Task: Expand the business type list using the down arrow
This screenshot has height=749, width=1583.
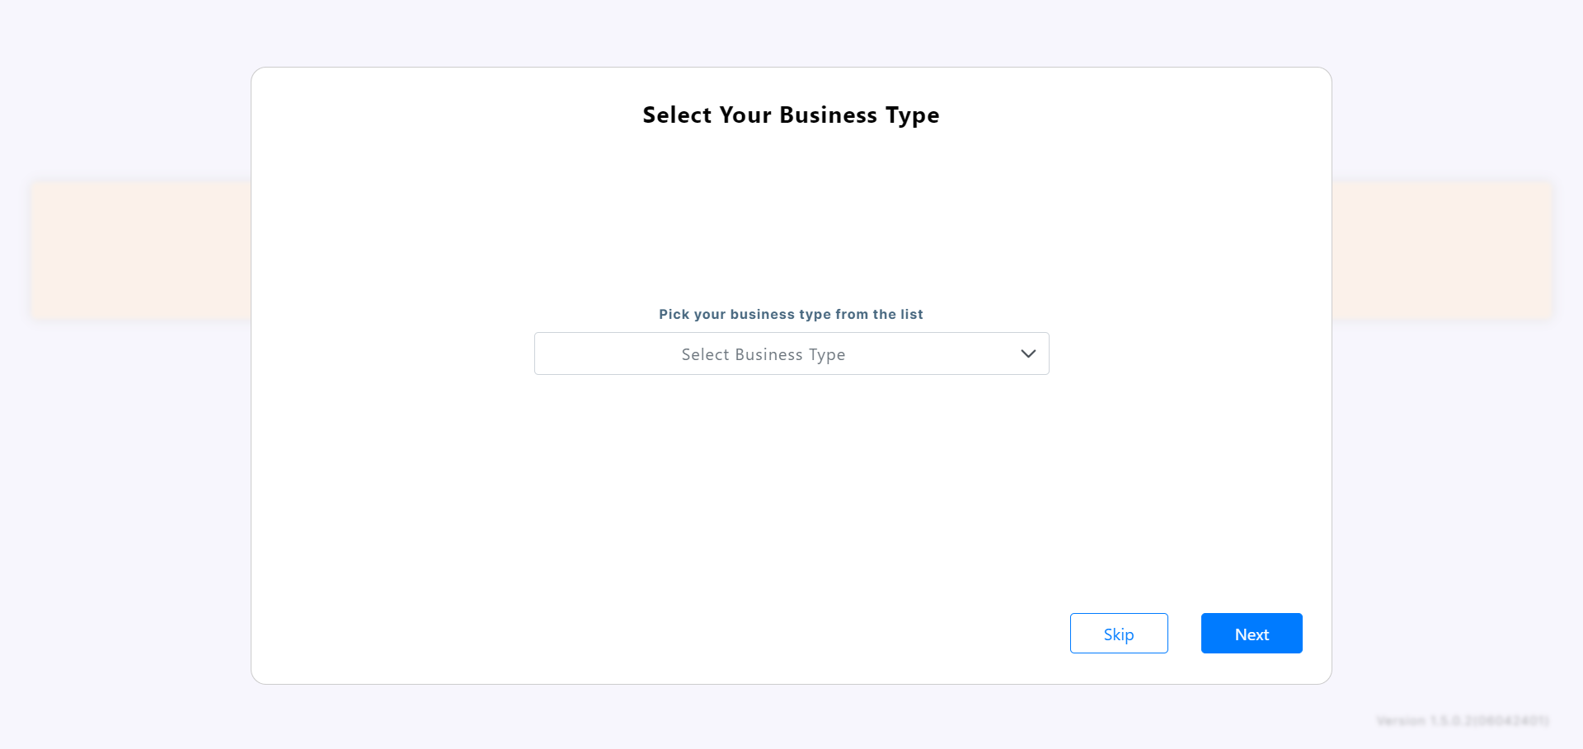Action: [x=1027, y=353]
